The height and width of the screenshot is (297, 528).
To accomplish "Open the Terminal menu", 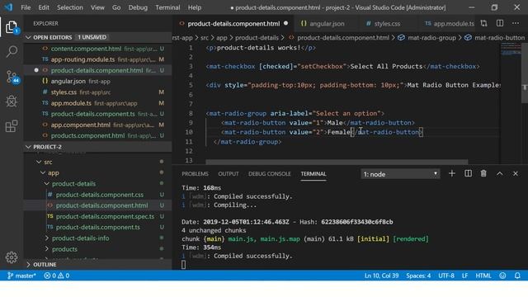I will click(167, 7).
